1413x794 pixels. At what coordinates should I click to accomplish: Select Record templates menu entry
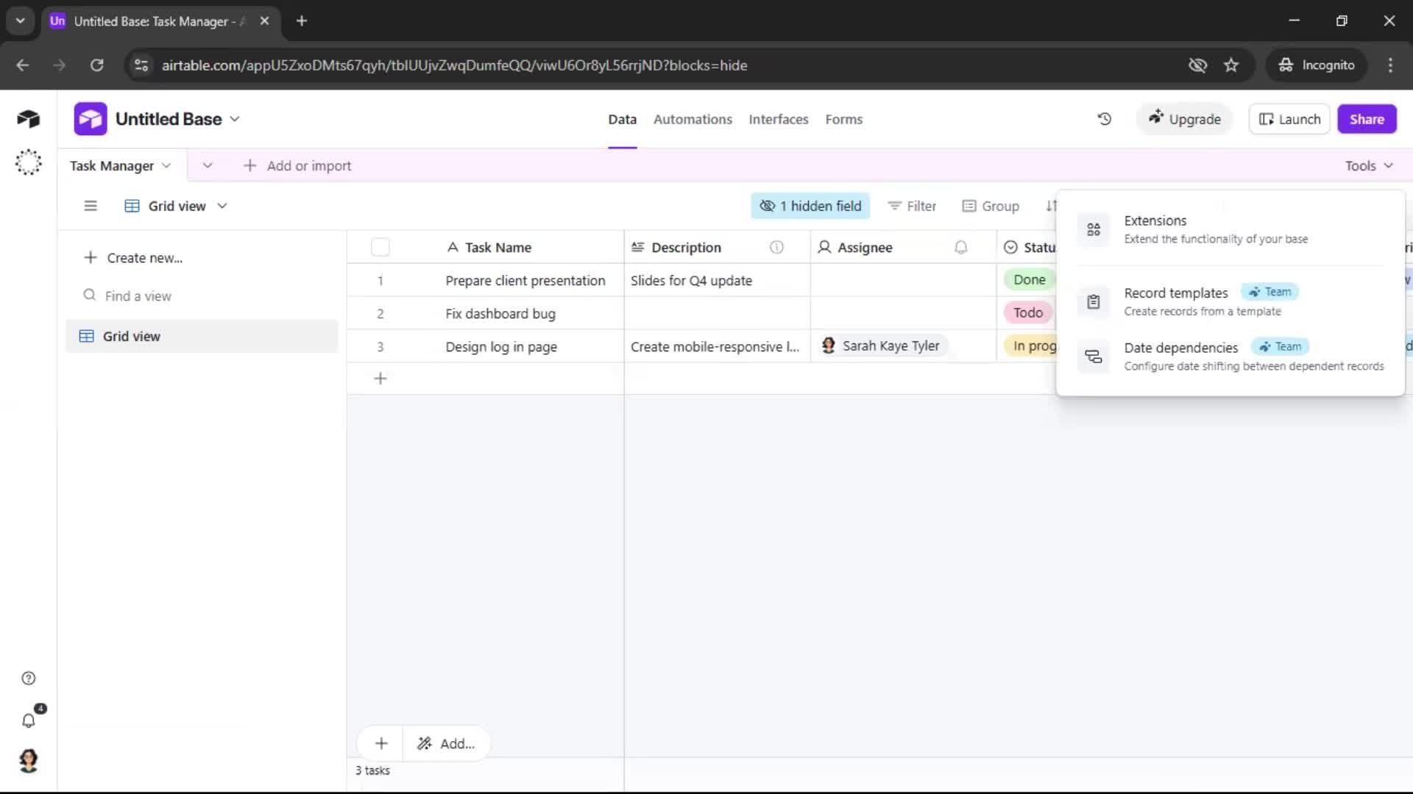(x=1230, y=302)
